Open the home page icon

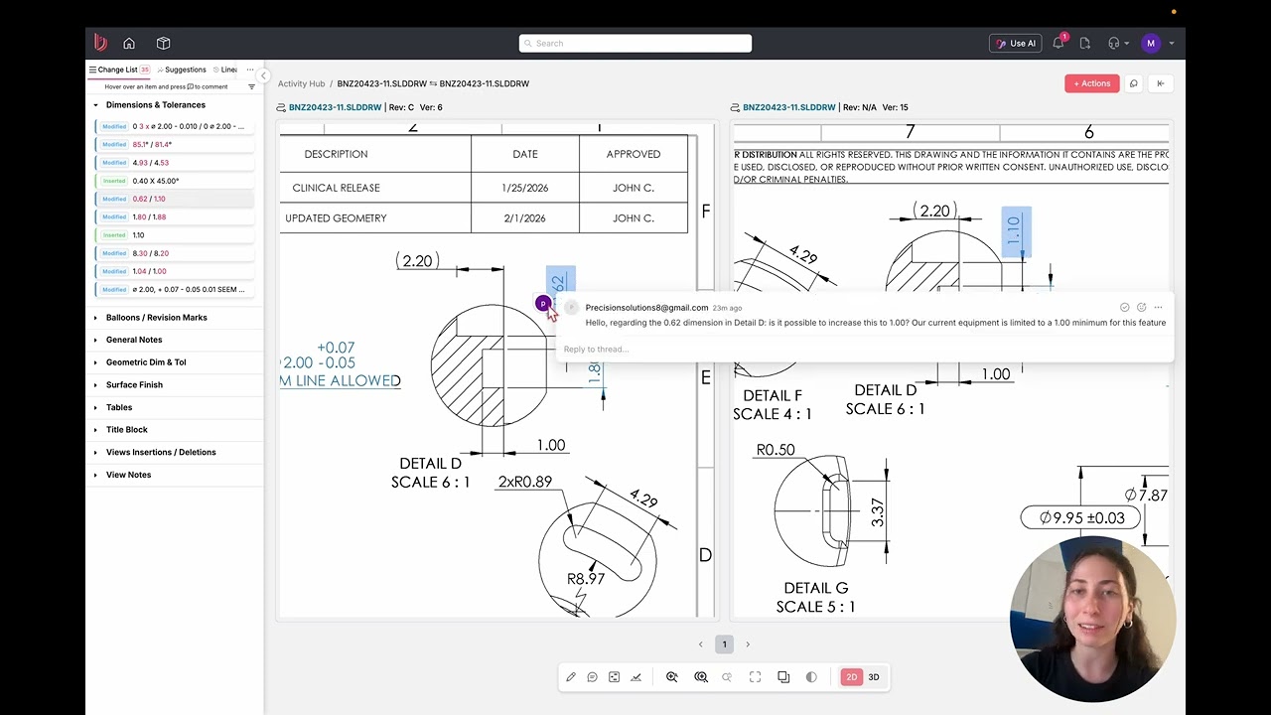[x=129, y=43]
